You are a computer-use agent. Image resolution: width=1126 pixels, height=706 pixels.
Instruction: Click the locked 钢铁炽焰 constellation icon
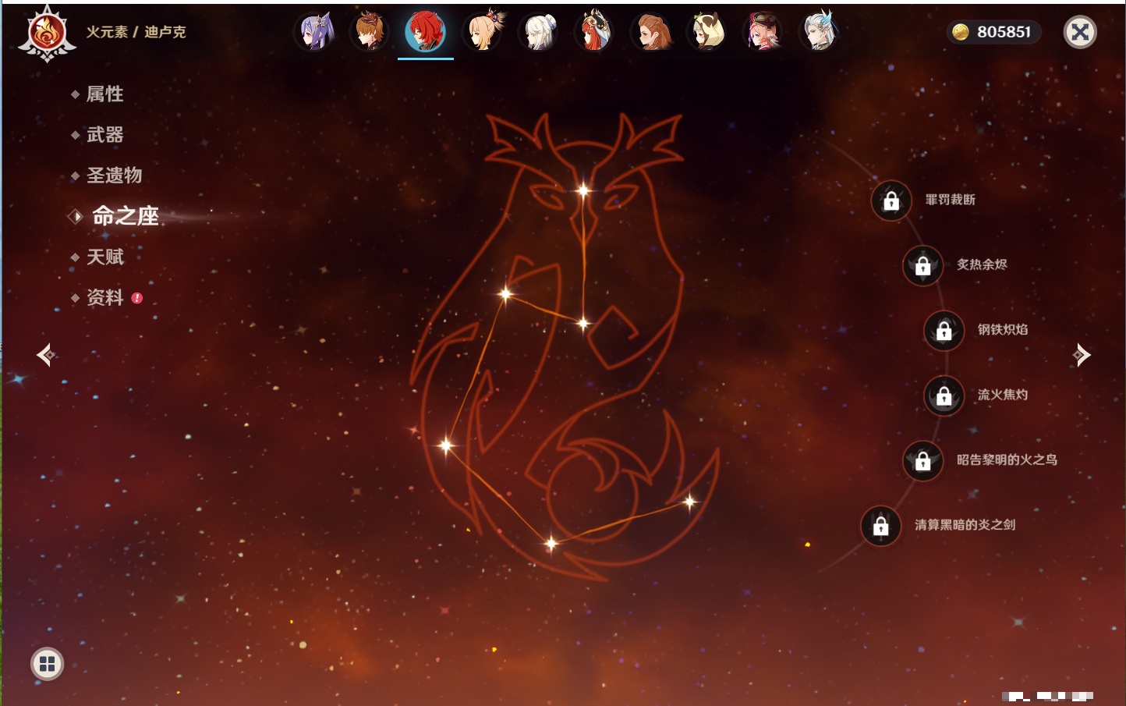944,331
